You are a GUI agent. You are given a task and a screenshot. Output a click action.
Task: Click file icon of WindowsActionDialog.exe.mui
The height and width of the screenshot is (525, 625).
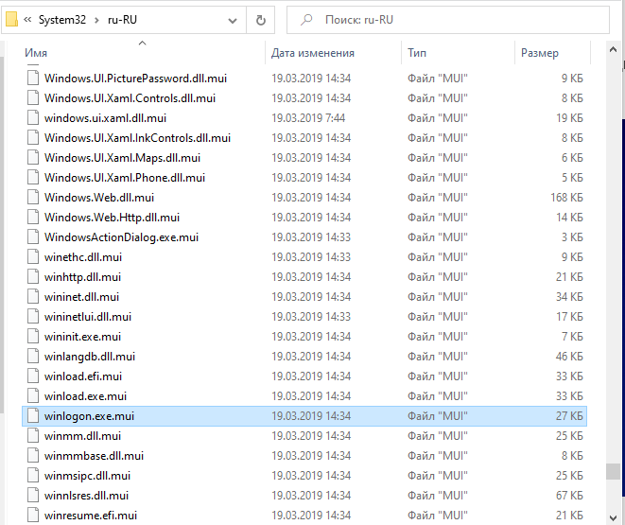[x=33, y=237]
